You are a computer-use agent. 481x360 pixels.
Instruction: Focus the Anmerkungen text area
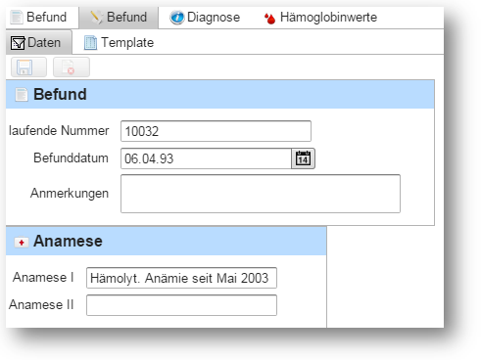[x=261, y=194]
